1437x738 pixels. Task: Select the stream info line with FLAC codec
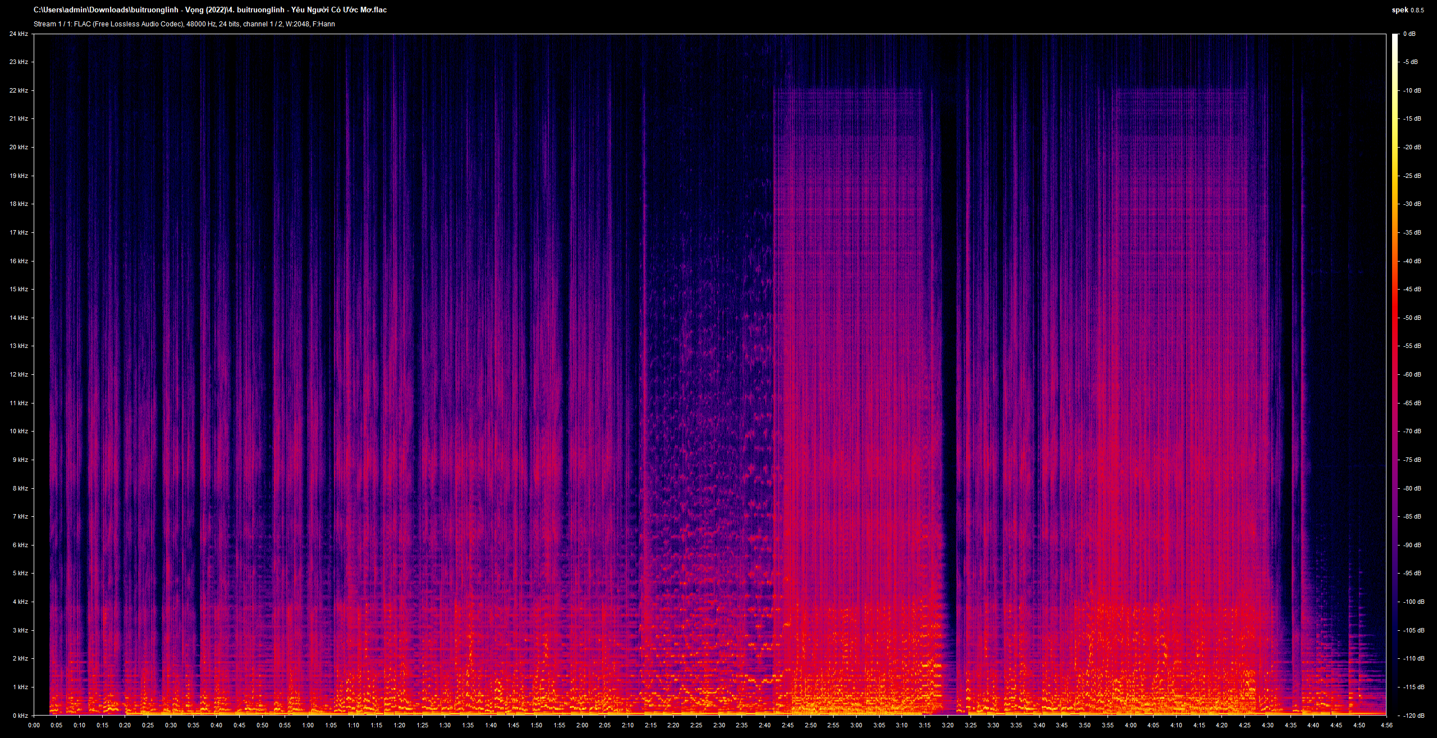tap(184, 24)
